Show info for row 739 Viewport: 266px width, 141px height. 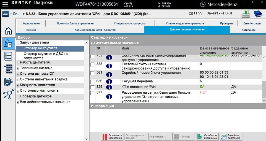[109, 57]
